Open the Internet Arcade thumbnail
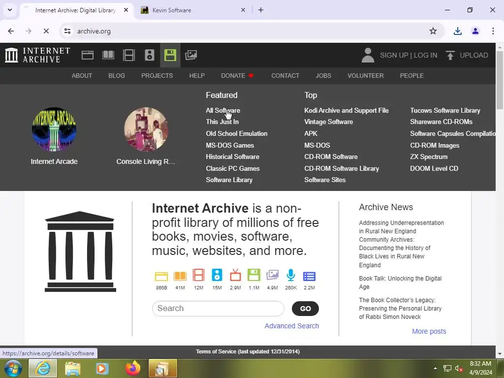Screen dimensions: 504x378 coord(54,129)
